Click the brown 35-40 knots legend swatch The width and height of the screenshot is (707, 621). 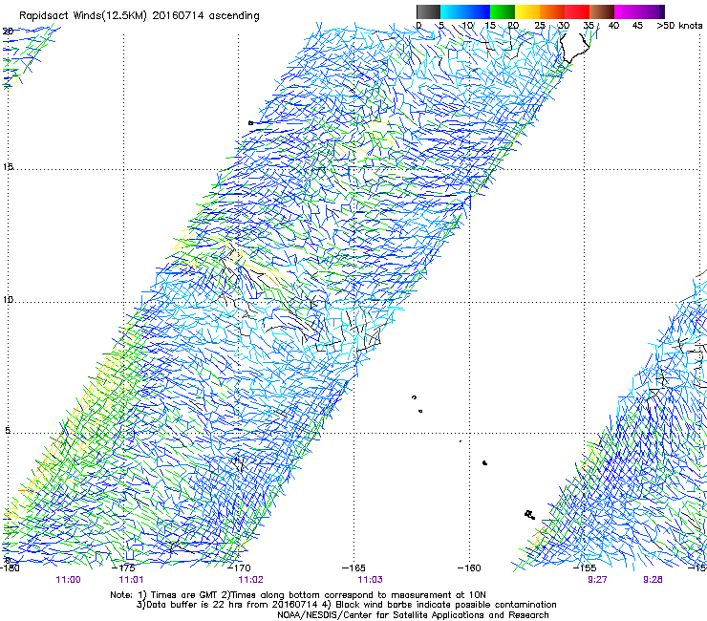coord(602,11)
